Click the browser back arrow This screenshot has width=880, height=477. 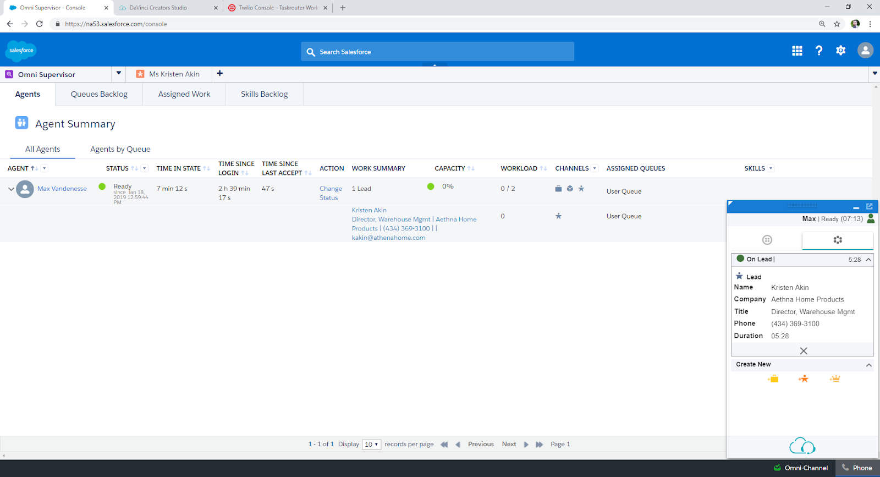click(x=10, y=24)
